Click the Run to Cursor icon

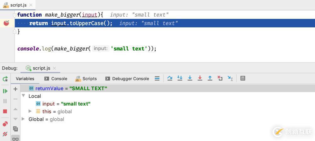pos(230,78)
